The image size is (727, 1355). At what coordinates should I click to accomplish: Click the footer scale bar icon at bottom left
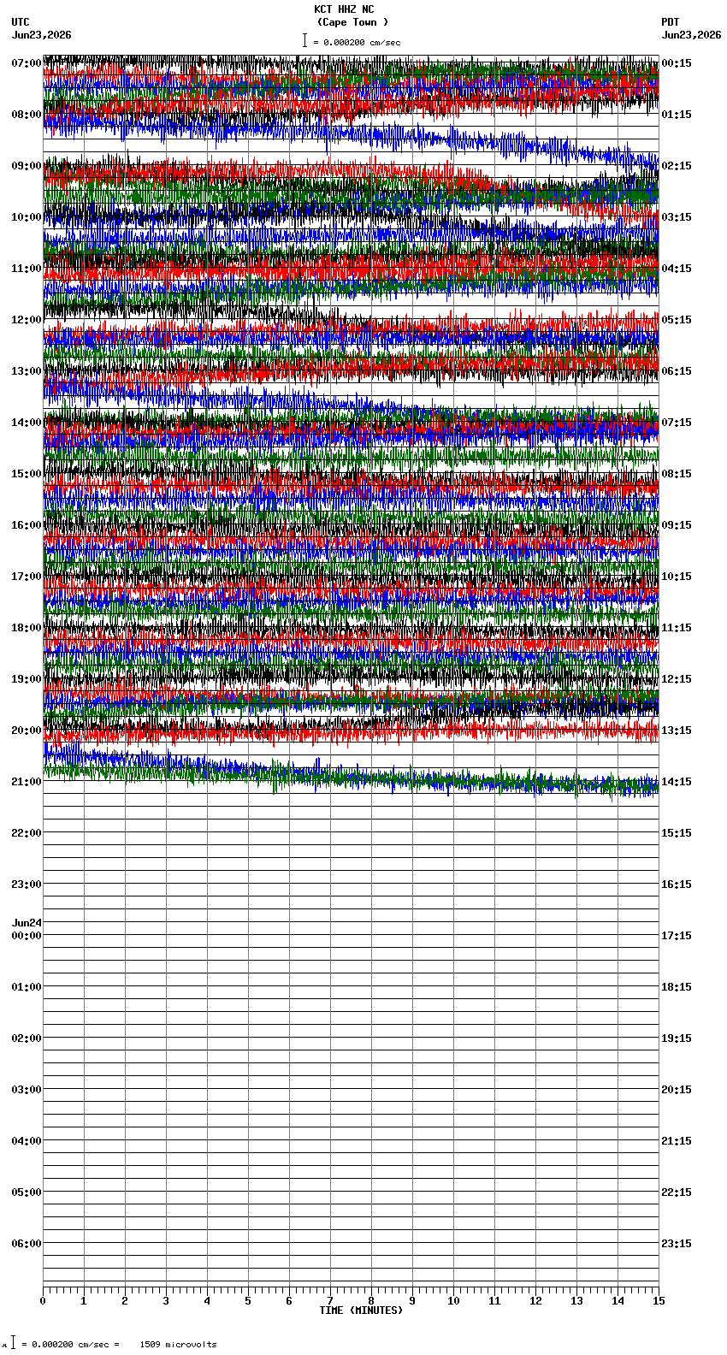[13, 1343]
